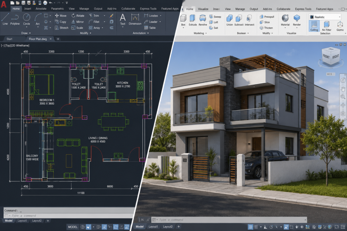Expand the Modeling panel title
This screenshot has width=347, height=231.
(200, 33)
